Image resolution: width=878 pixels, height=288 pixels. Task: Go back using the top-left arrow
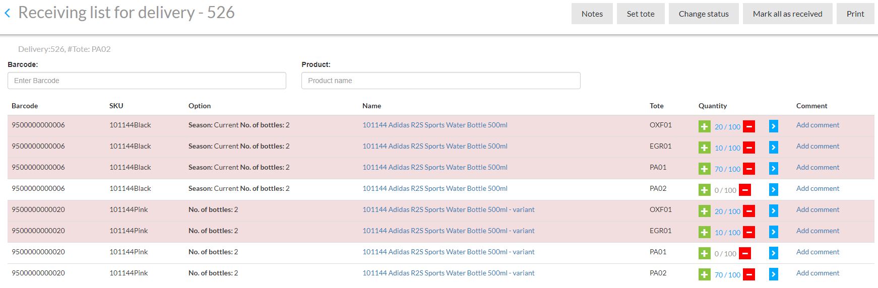(x=8, y=14)
